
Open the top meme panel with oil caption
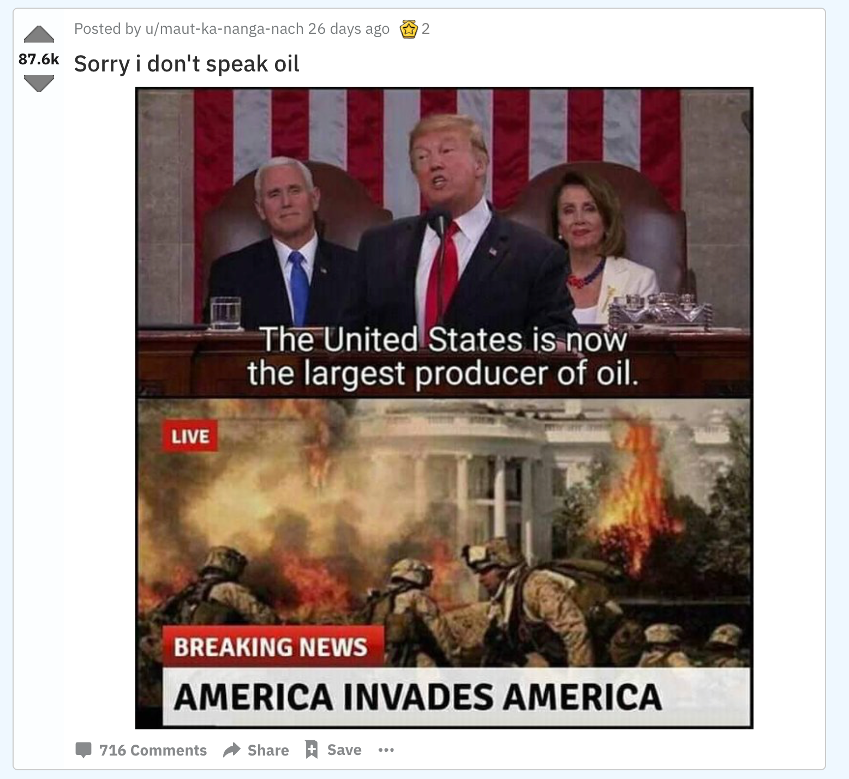click(444, 243)
